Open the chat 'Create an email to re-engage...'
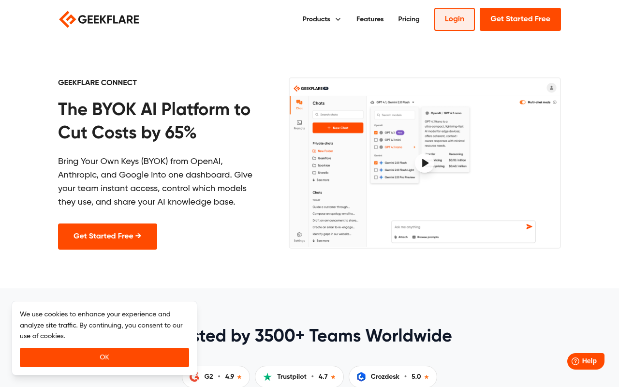This screenshot has width=619, height=387. point(334,227)
